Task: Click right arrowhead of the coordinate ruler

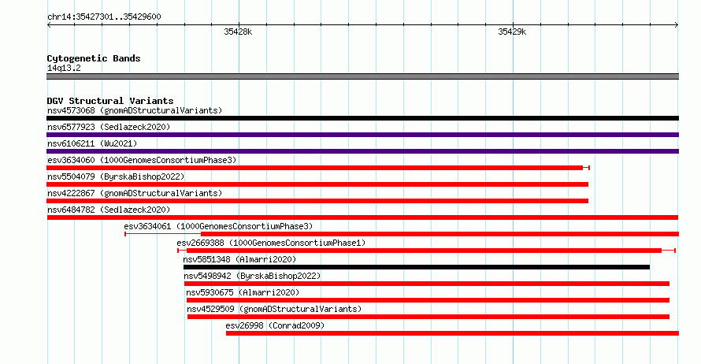Action: click(x=677, y=25)
